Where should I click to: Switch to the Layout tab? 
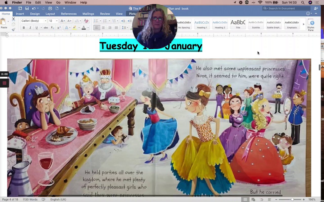tap(50, 14)
